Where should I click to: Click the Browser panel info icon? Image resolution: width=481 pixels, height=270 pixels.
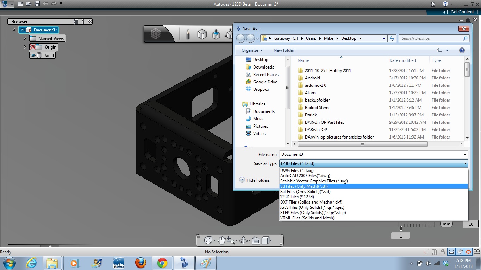[83, 21]
